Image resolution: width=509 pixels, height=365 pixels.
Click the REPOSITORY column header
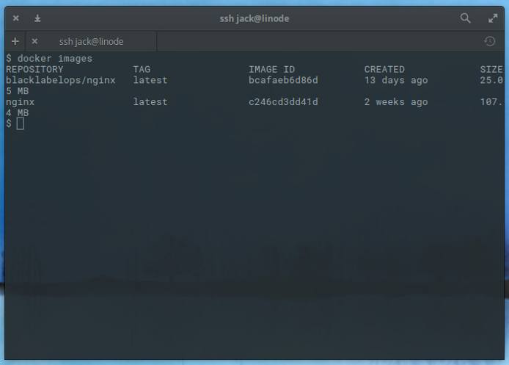point(34,69)
